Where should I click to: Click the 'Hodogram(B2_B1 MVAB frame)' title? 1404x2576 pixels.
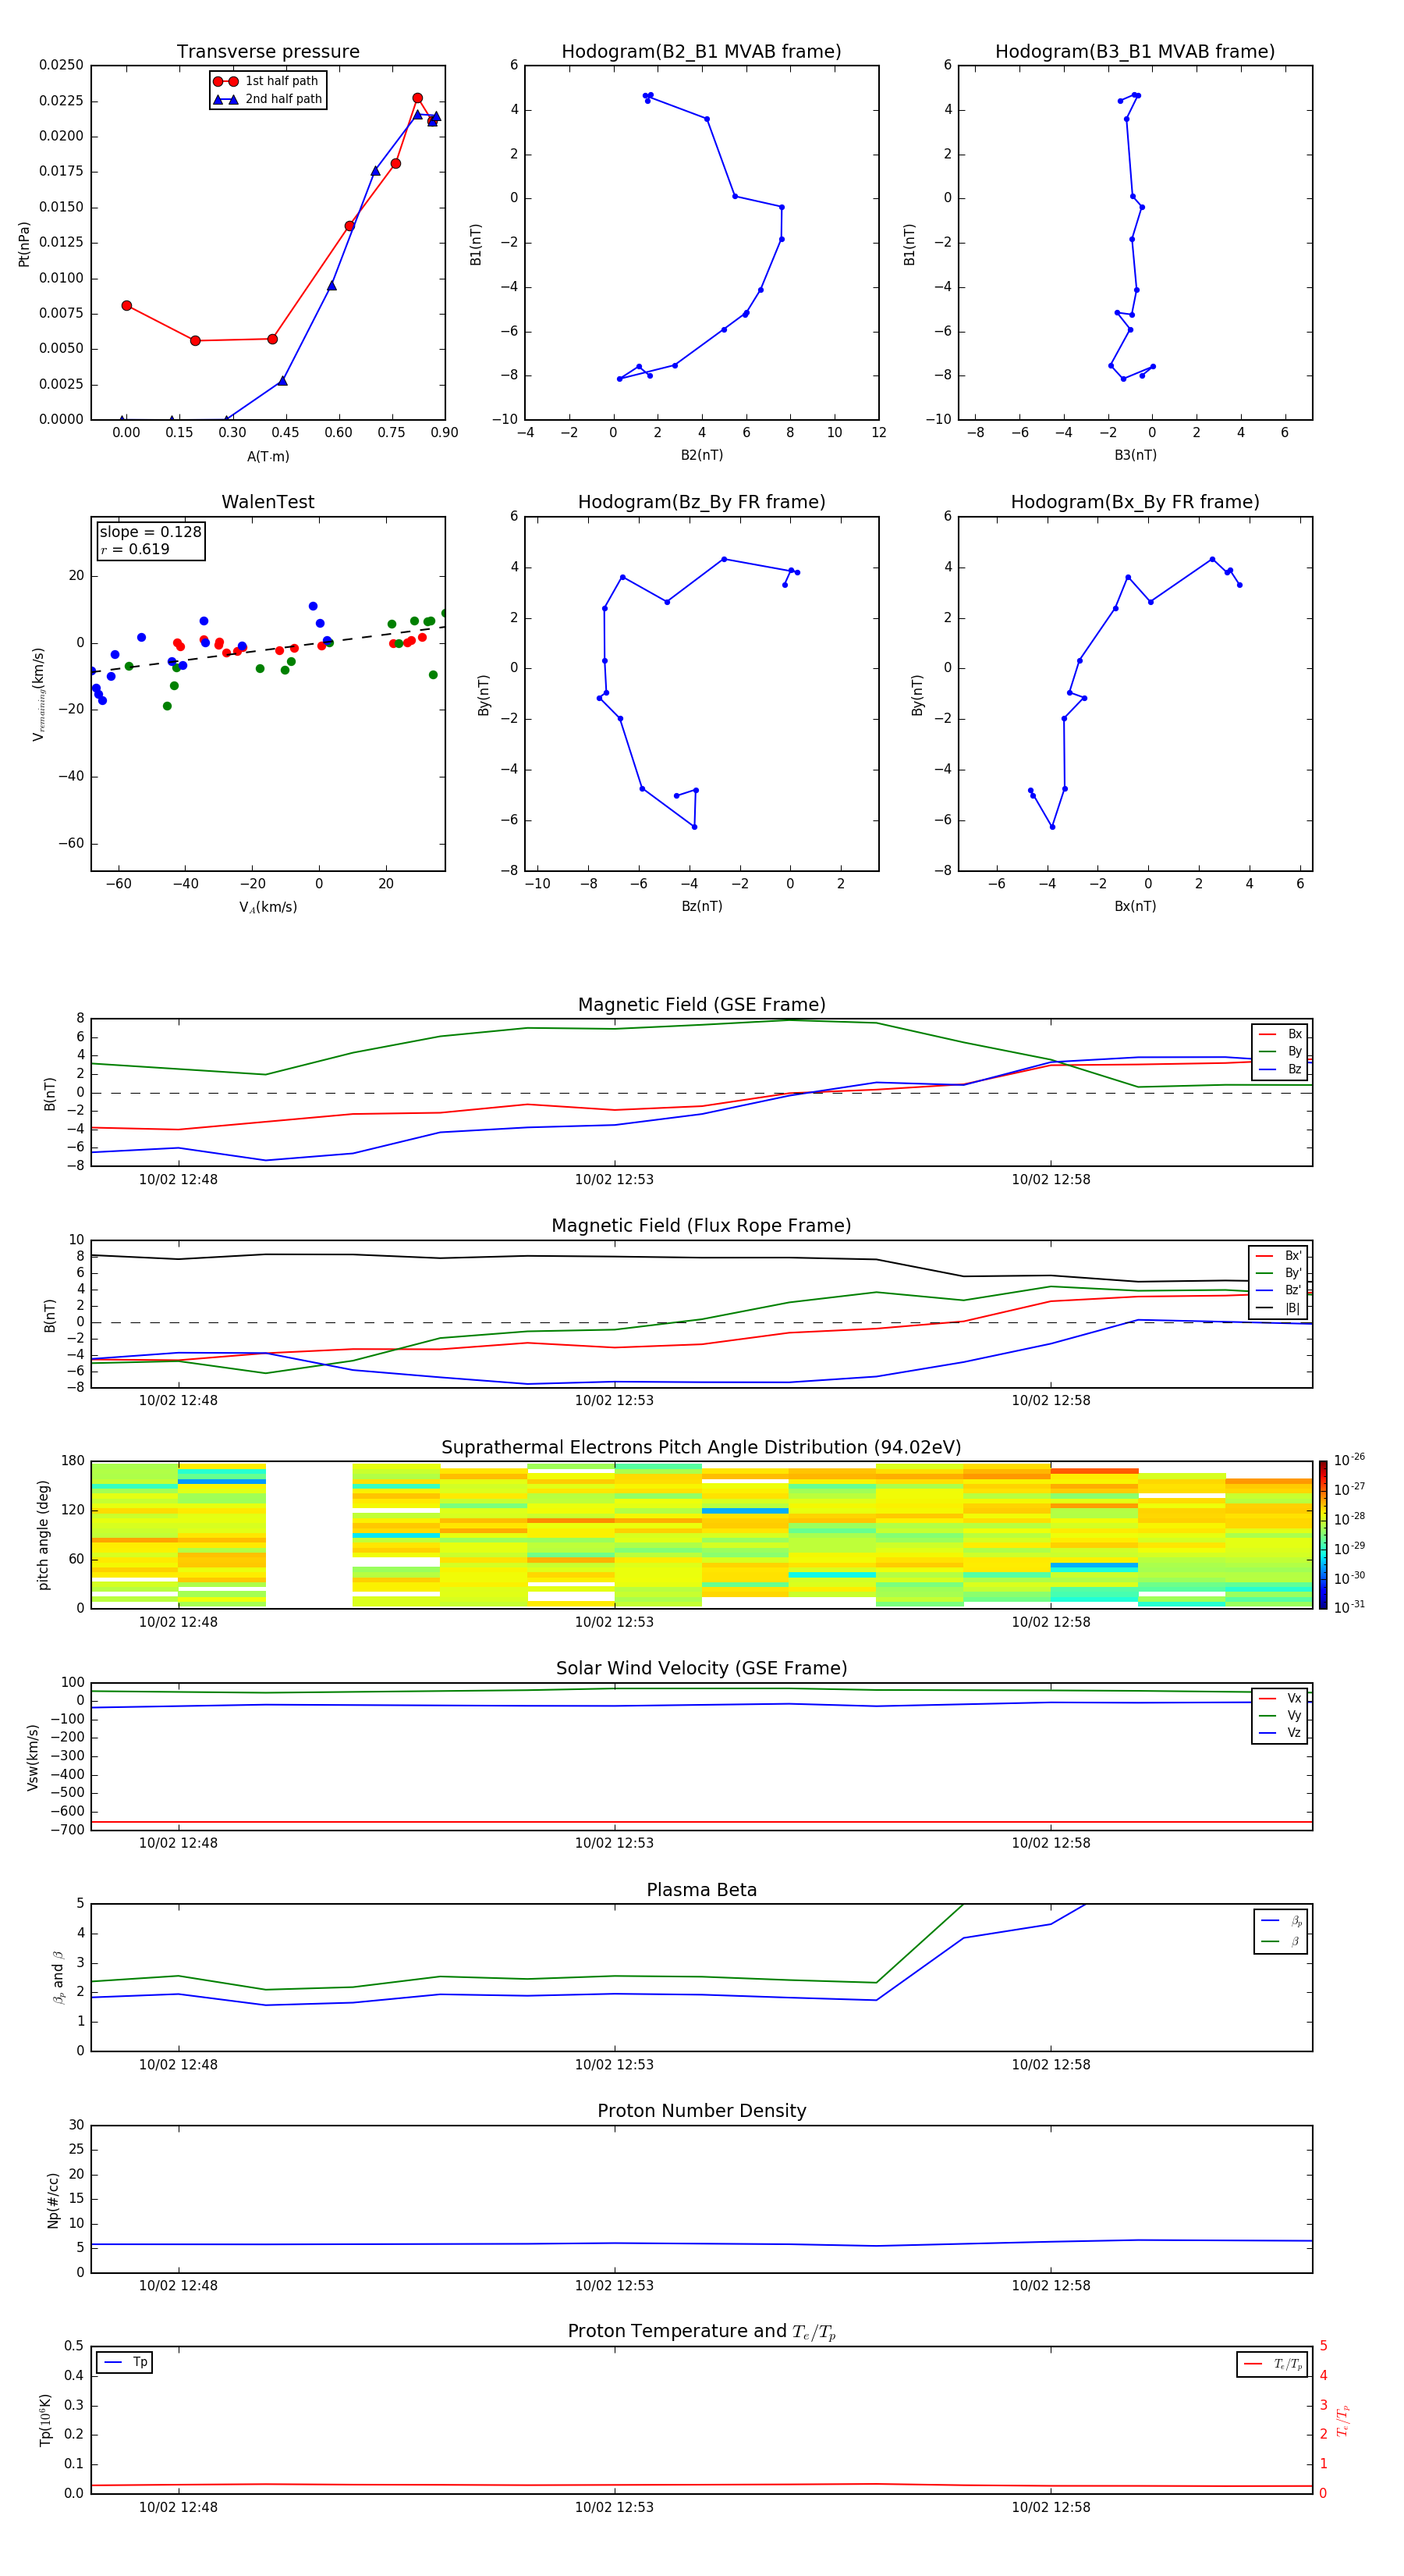tap(701, 52)
